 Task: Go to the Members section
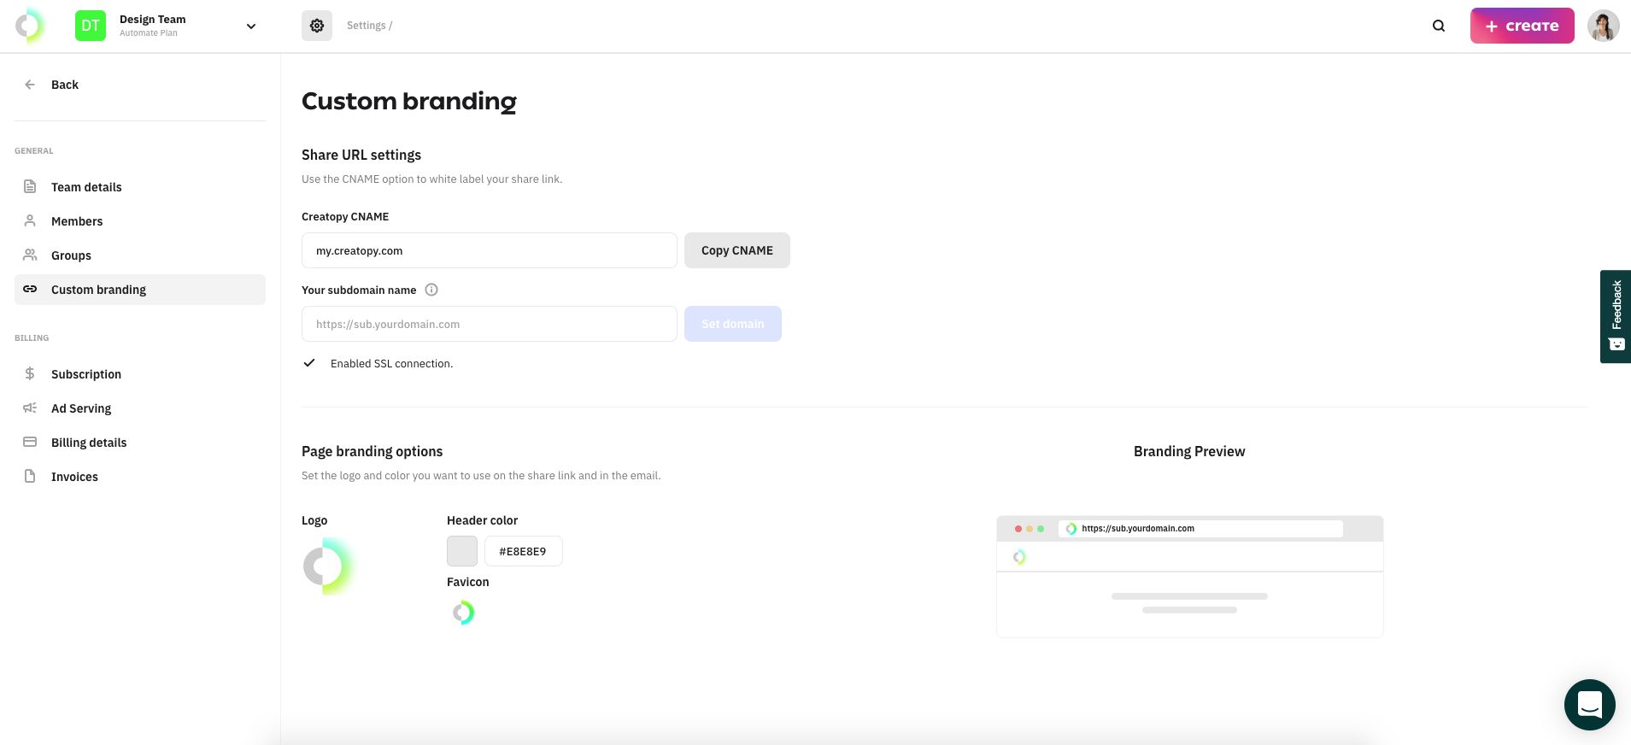(x=77, y=221)
